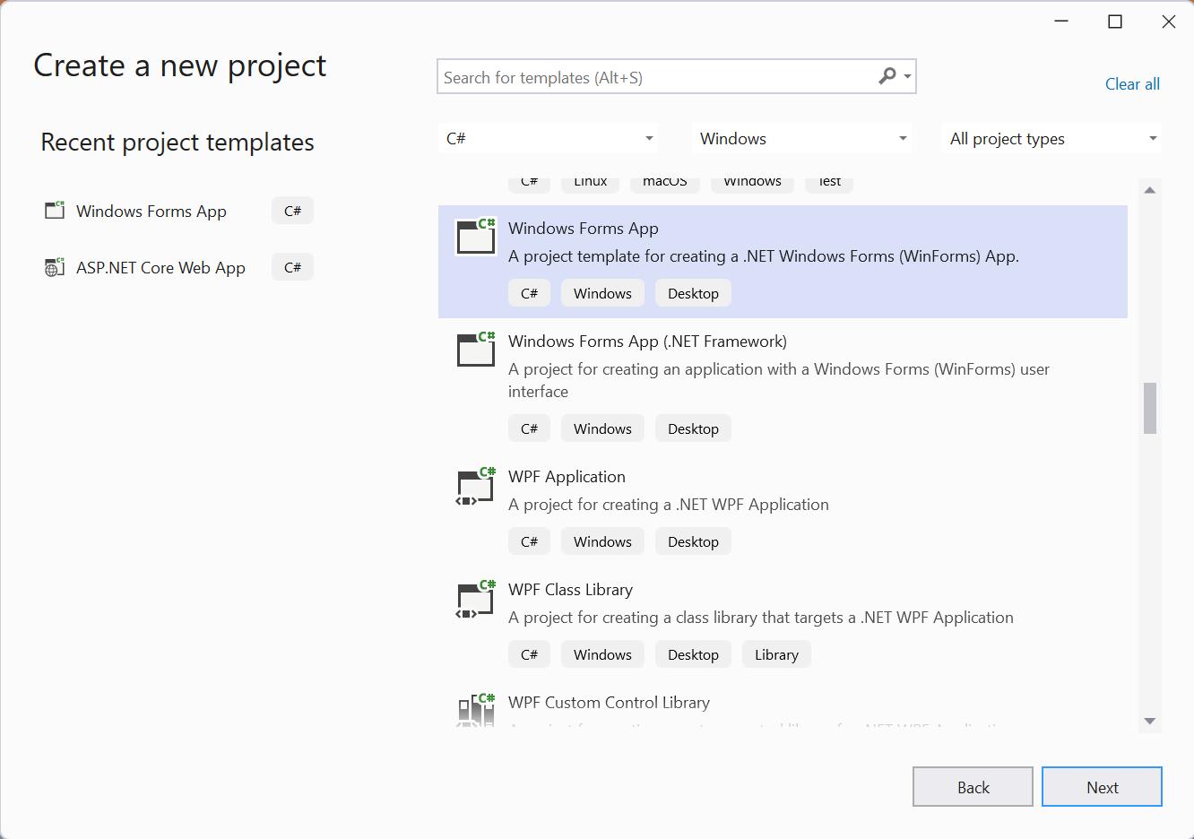This screenshot has width=1194, height=839.
Task: Select the C# tag under Windows Forms App
Action: tap(529, 292)
